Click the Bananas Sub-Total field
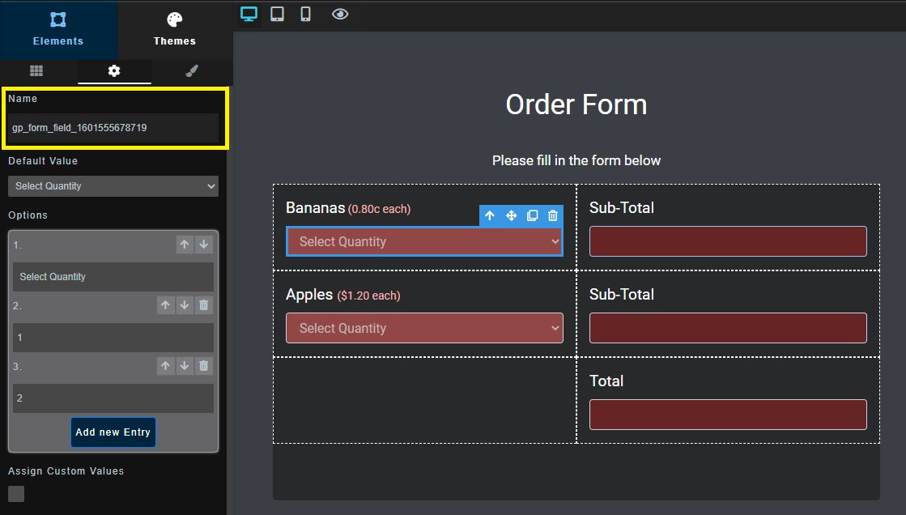 (x=728, y=241)
